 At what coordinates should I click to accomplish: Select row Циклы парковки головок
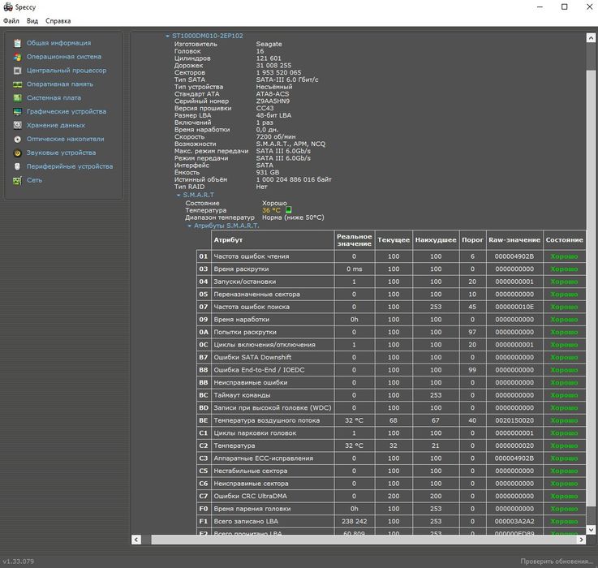click(x=391, y=433)
